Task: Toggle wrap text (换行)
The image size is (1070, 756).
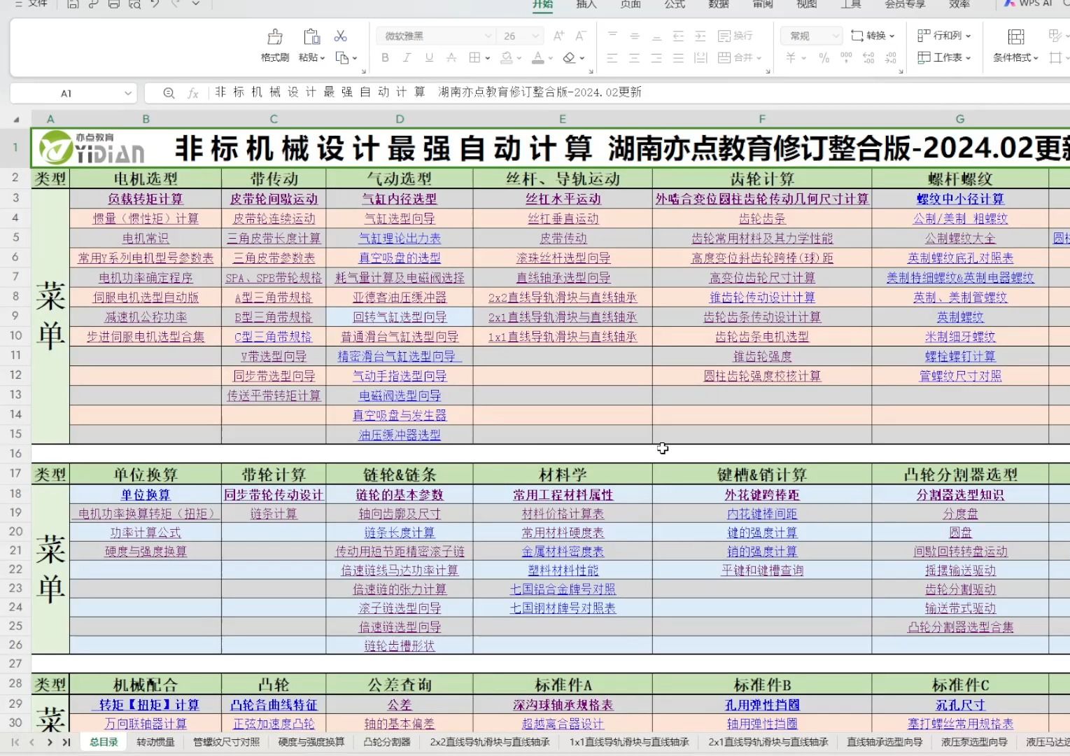Action: coord(736,36)
